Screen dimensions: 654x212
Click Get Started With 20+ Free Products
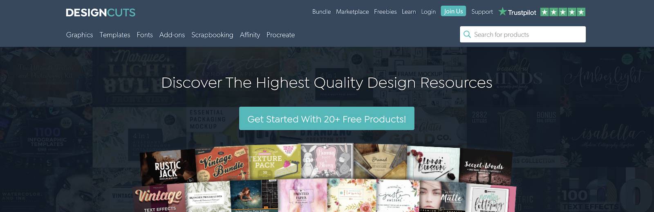tap(327, 118)
